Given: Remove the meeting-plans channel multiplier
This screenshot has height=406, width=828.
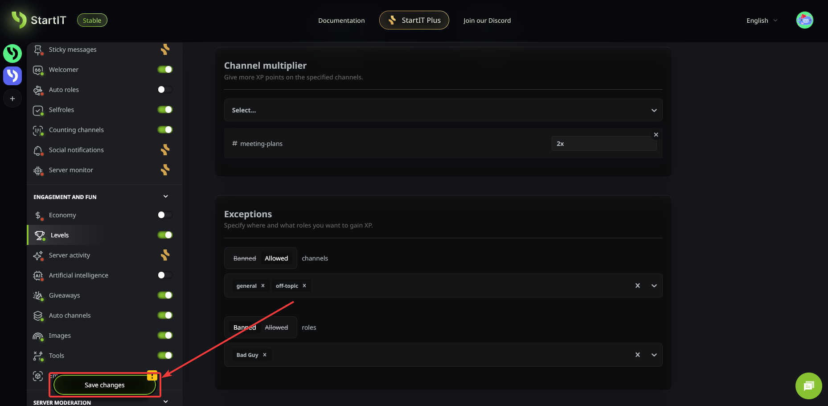Looking at the screenshot, I should [x=656, y=135].
